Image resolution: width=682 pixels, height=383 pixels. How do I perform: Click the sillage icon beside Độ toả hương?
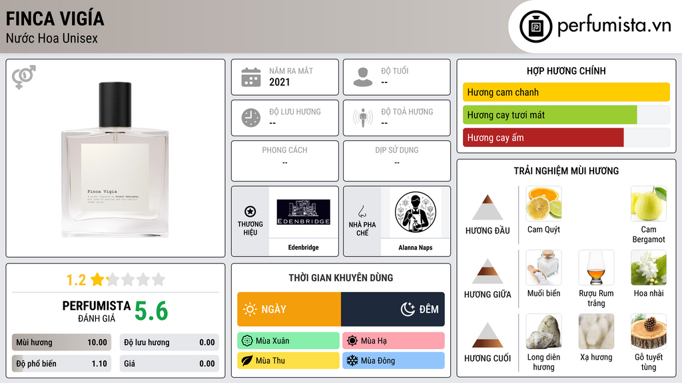[363, 118]
